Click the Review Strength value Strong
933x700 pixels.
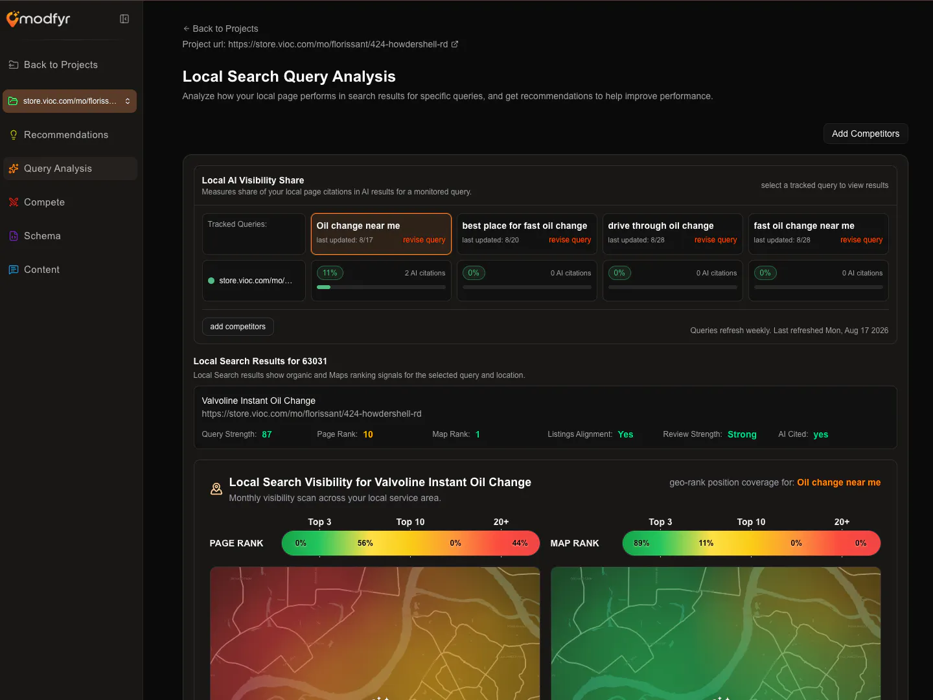pos(742,434)
